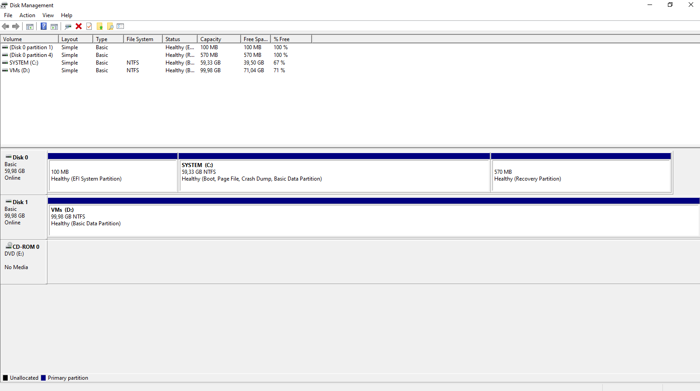Image resolution: width=700 pixels, height=391 pixels.
Task: Click the "Unallocated" legend label
Action: tap(24, 378)
